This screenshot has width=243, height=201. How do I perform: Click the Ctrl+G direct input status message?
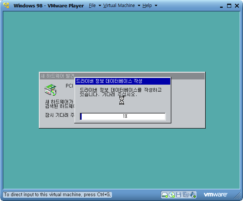click(x=57, y=194)
